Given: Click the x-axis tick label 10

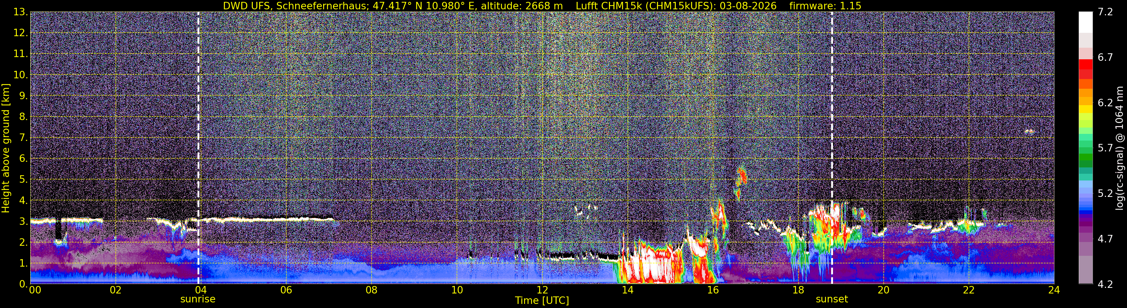Looking at the screenshot, I should click(457, 290).
